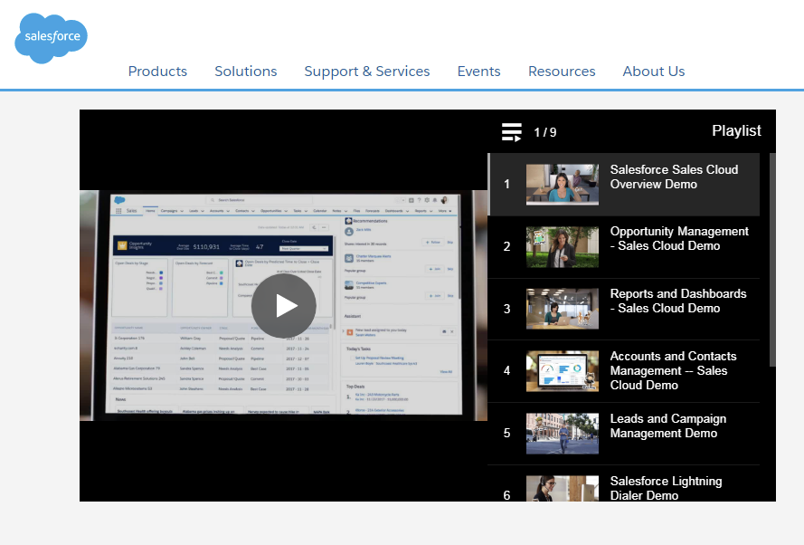The image size is (804, 545).
Task: Click the Playlist header label
Action: pos(736,131)
